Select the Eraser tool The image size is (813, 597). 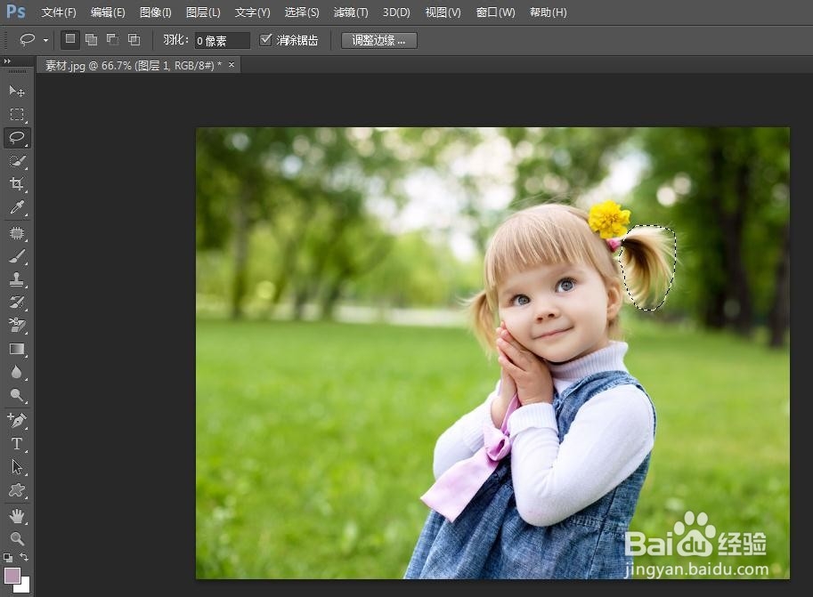17,326
